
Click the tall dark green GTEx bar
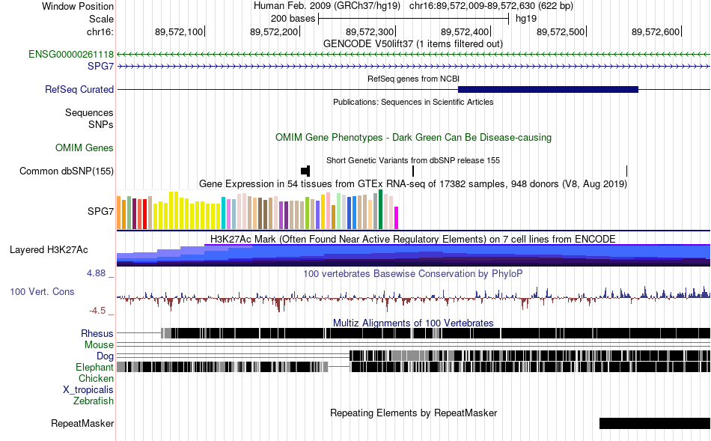tap(380, 209)
